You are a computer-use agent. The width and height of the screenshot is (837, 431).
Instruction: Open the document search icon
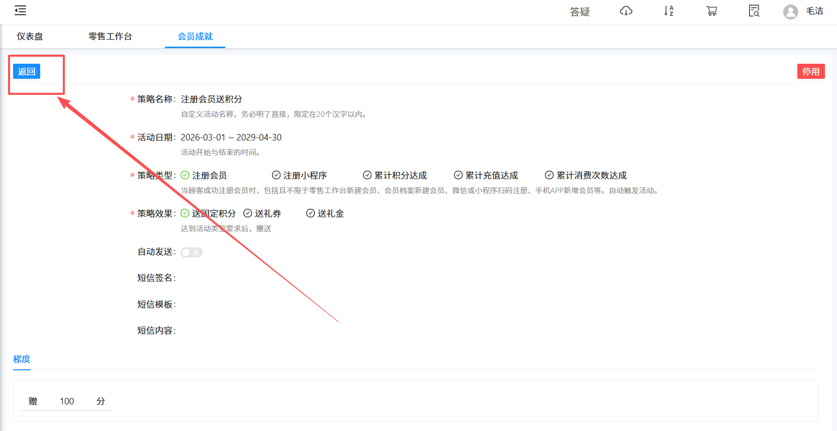754,11
